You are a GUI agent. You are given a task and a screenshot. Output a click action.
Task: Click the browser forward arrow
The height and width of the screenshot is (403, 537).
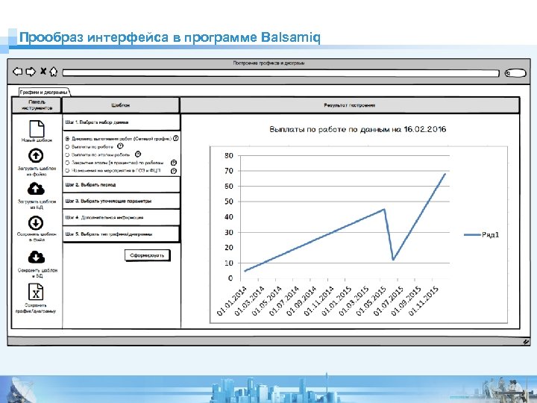pos(31,72)
